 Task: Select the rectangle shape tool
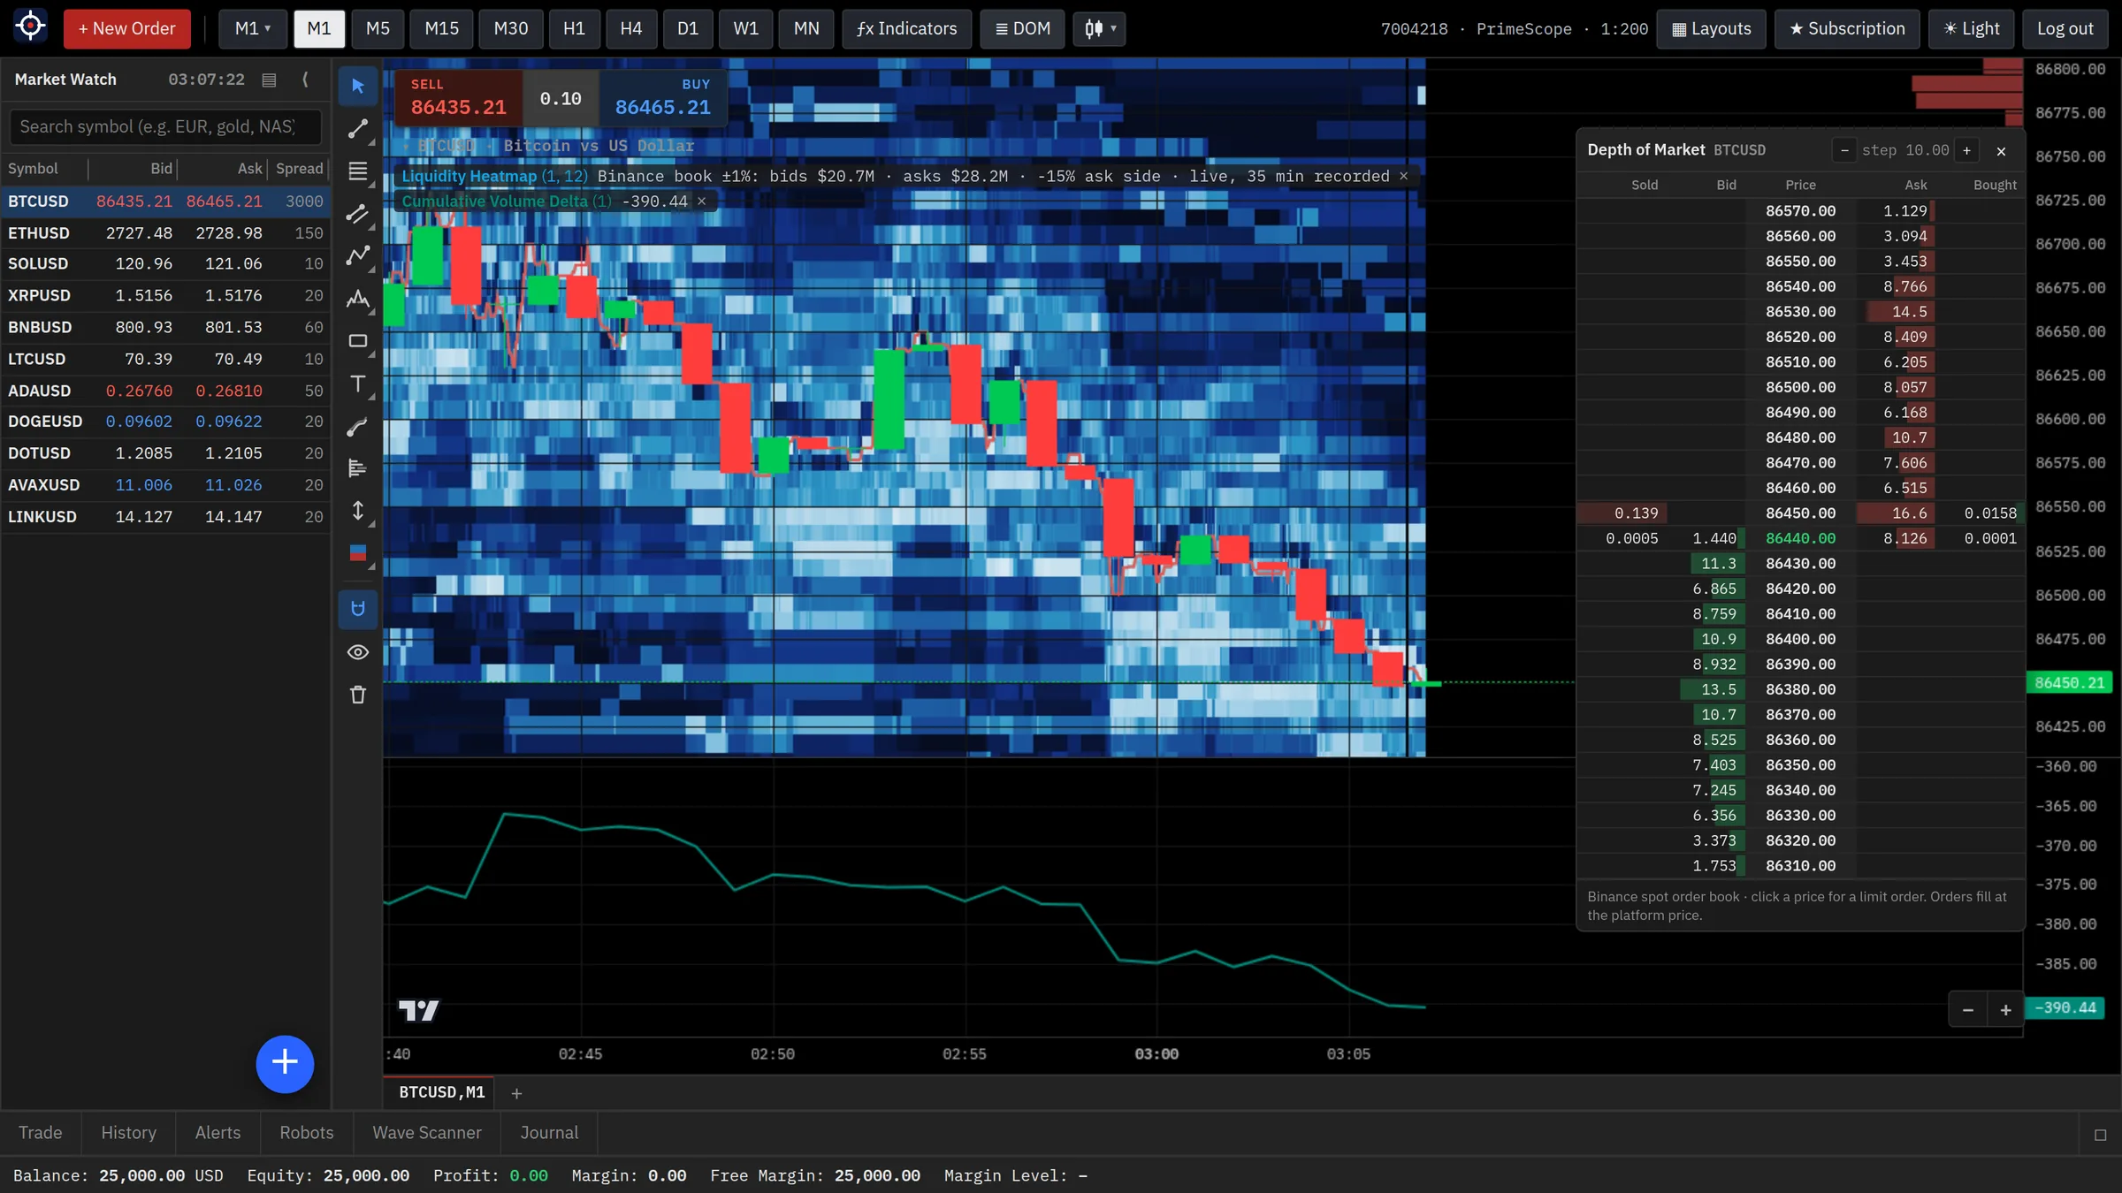click(x=357, y=341)
